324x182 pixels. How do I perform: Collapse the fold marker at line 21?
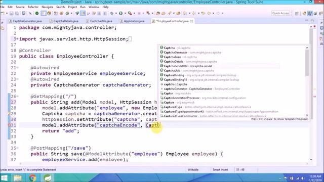[x=18, y=68]
